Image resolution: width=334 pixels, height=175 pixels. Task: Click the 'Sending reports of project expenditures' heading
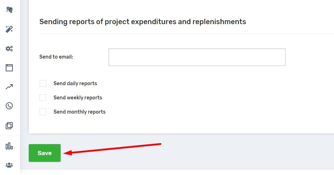click(143, 22)
